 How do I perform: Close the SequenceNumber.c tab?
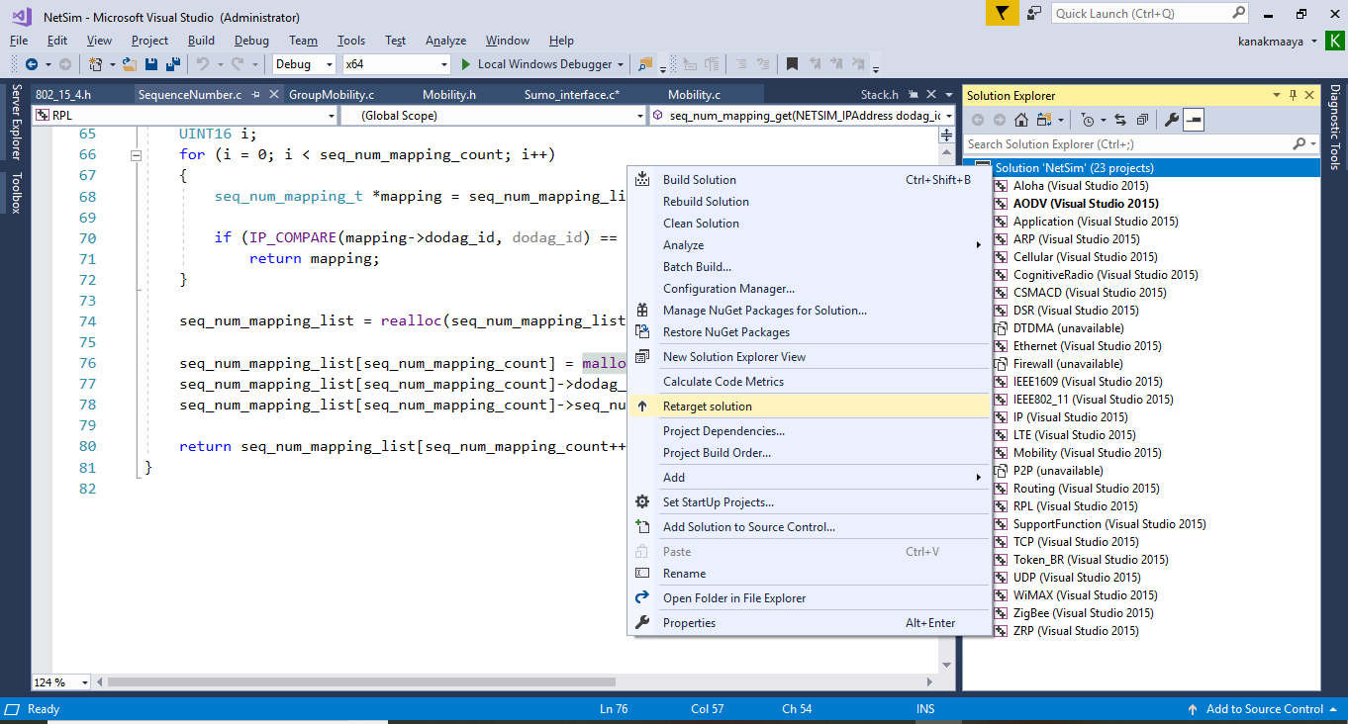(272, 95)
